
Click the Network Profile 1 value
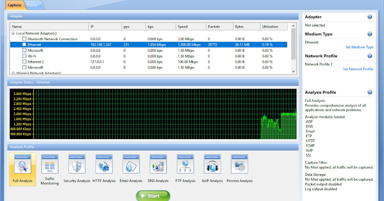(x=319, y=64)
